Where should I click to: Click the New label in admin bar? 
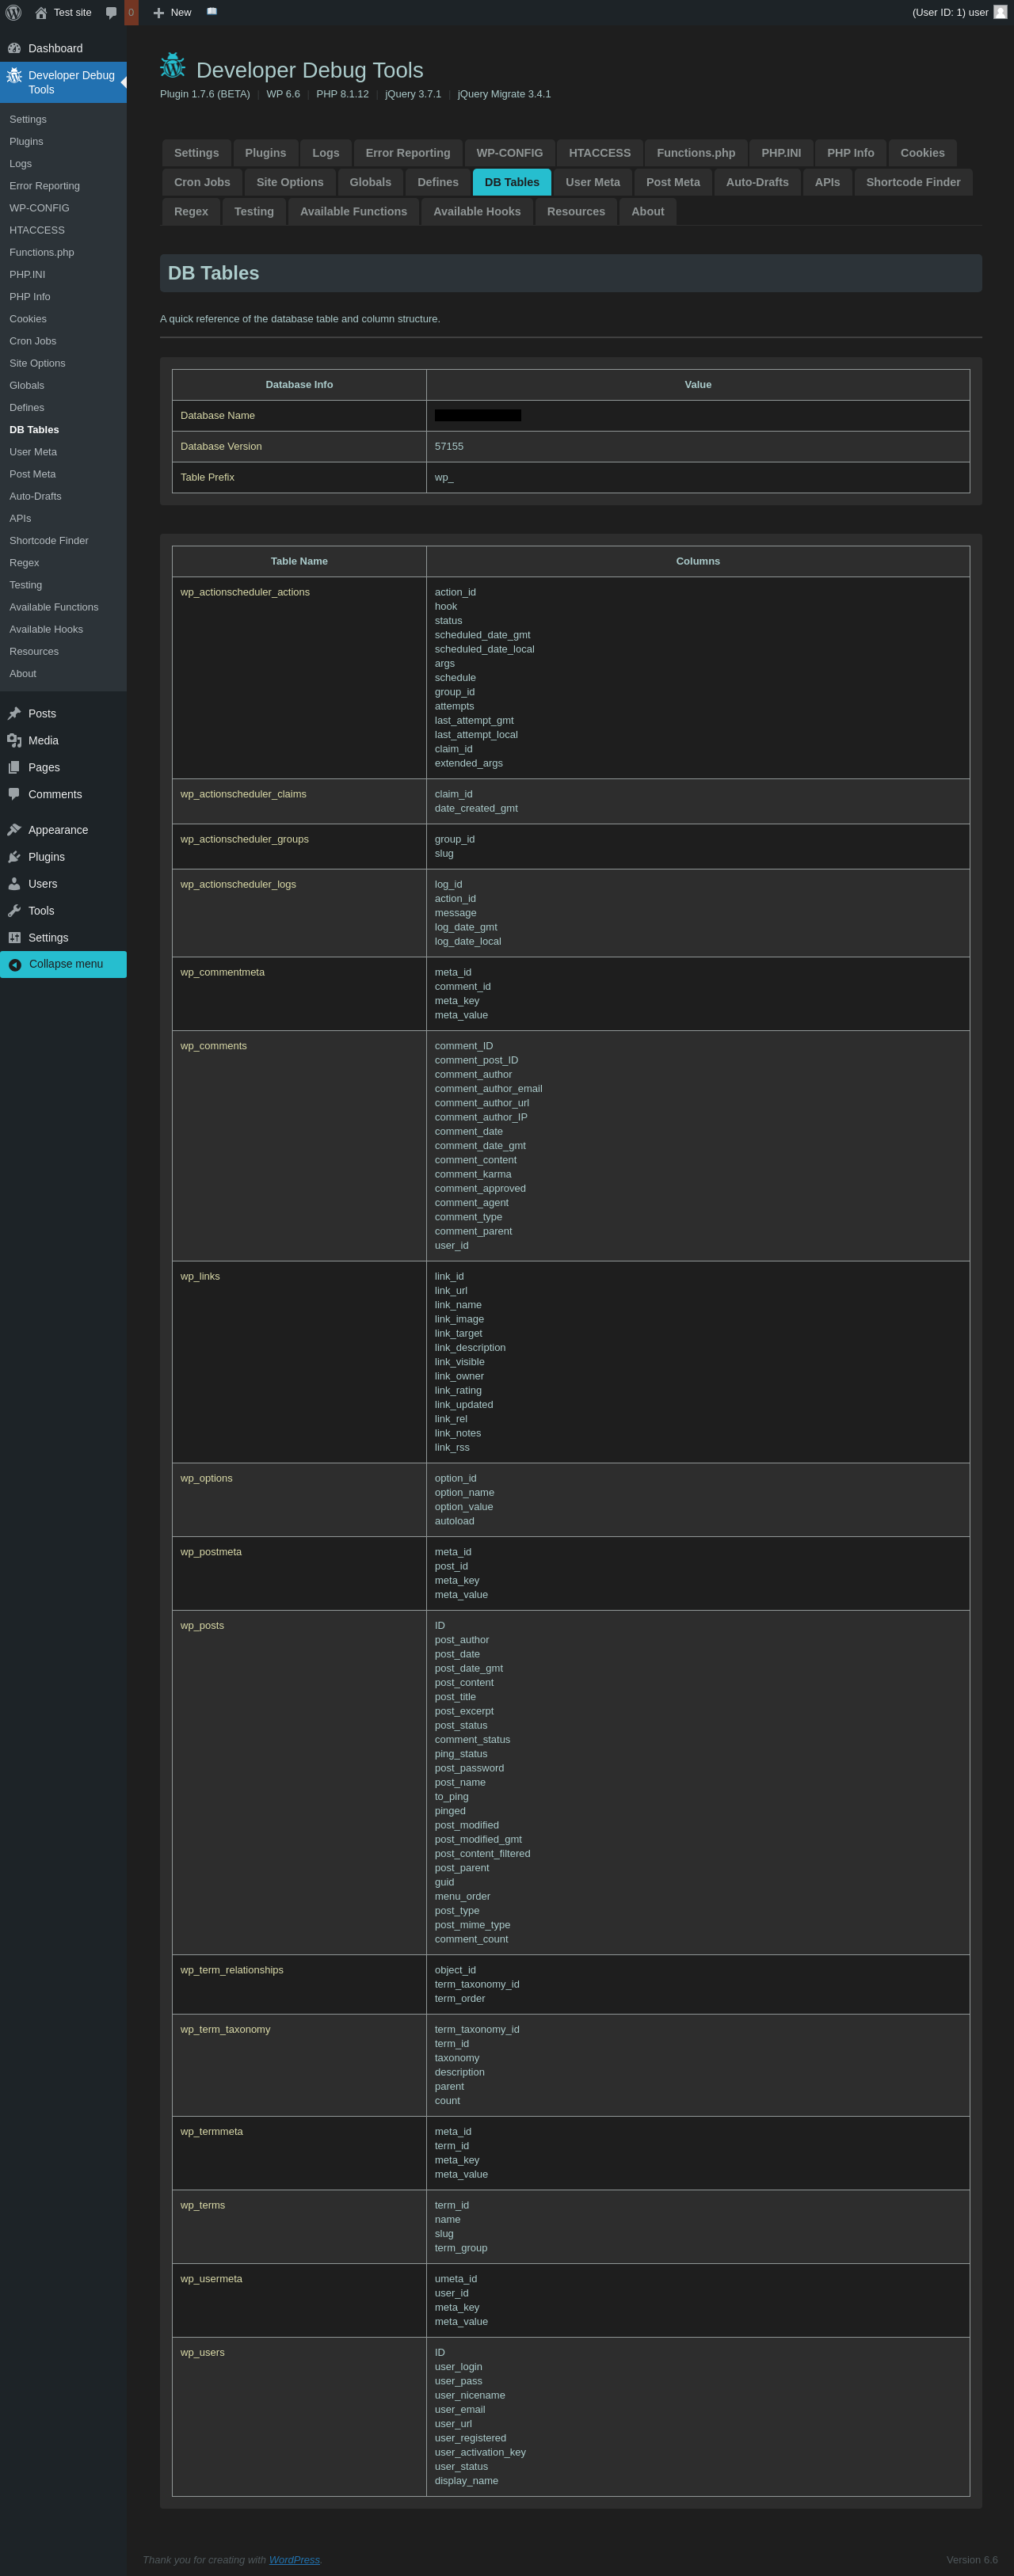click(x=181, y=13)
